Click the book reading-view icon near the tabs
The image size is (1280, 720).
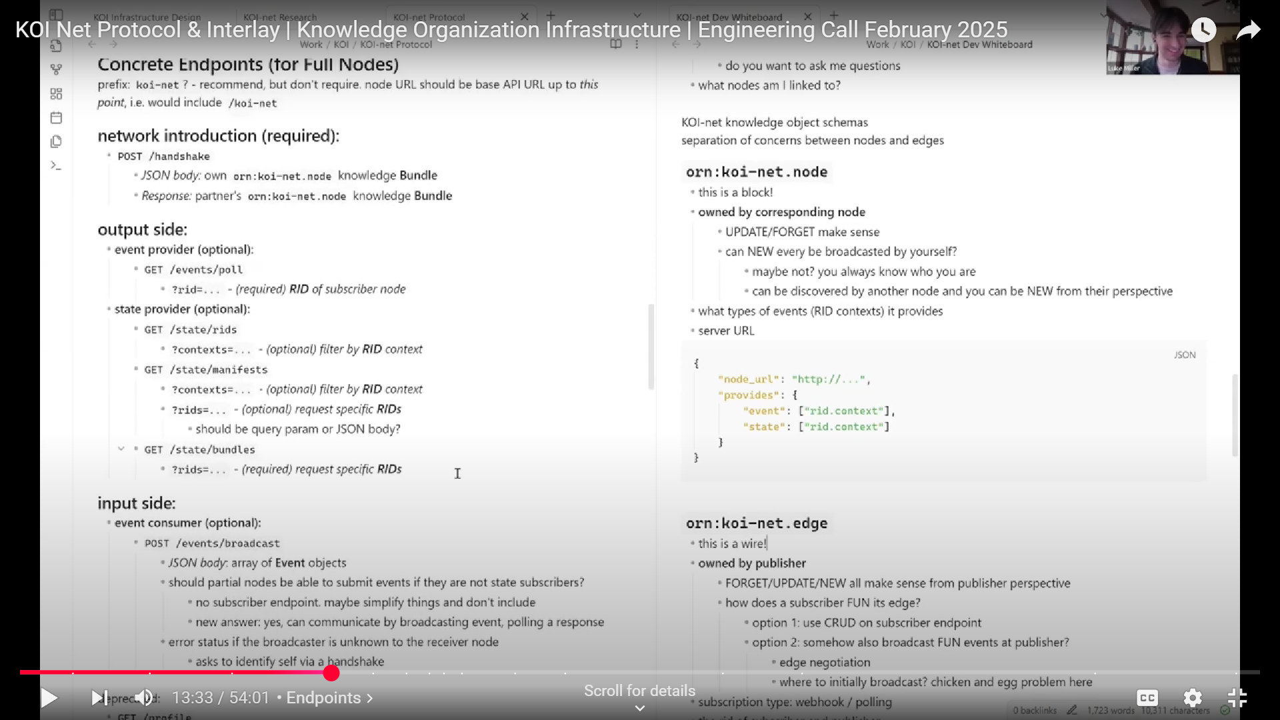(616, 44)
